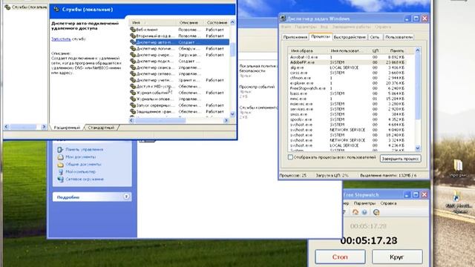The image size is (475, 267).
Task: Click icon of Журнал событий service row
Action: 132,93
